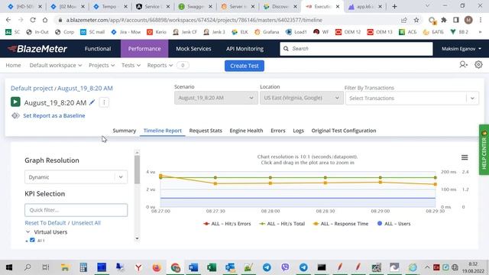Screen dimensions: 489x275
Task: Open the ELK bookmark
Action: click(240, 32)
